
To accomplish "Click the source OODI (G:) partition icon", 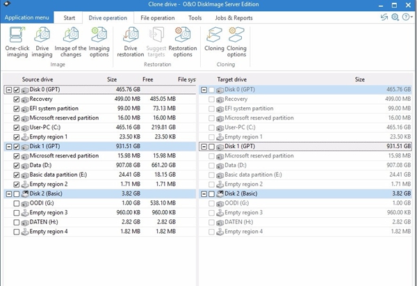I will [x=25, y=203].
